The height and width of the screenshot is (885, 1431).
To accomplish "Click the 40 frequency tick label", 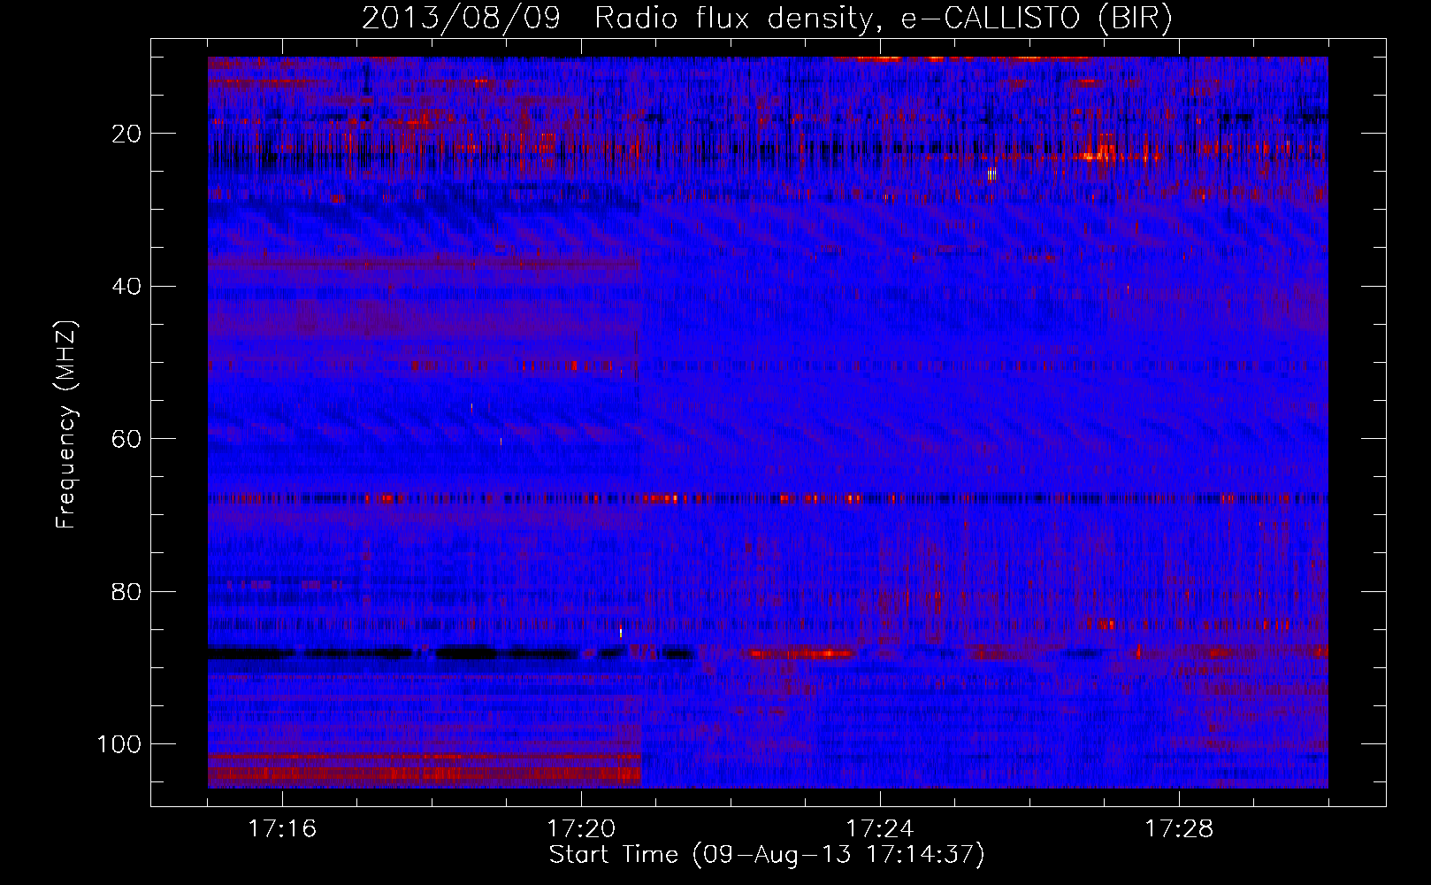I will click(126, 287).
